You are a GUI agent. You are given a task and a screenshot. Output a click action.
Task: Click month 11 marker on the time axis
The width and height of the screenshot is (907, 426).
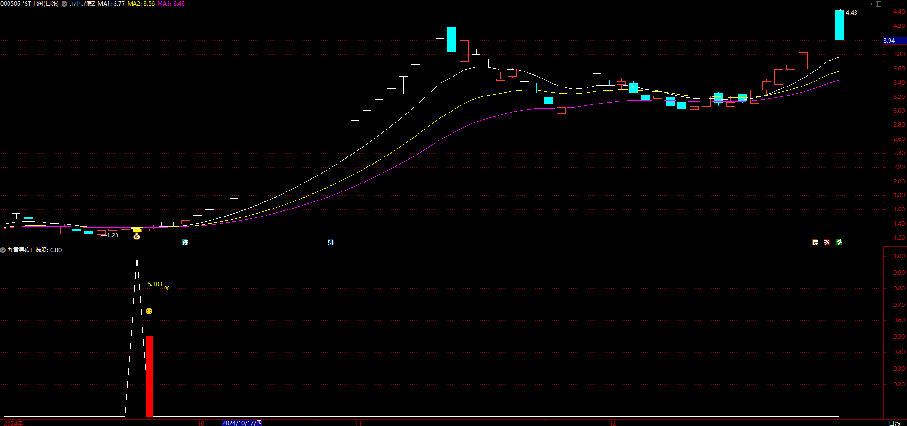[x=358, y=423]
